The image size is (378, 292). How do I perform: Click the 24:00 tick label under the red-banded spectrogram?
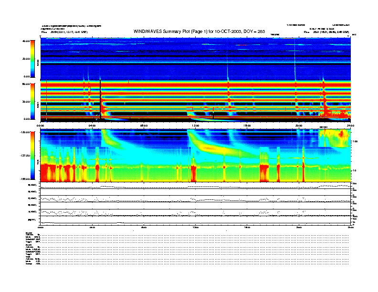click(350, 125)
